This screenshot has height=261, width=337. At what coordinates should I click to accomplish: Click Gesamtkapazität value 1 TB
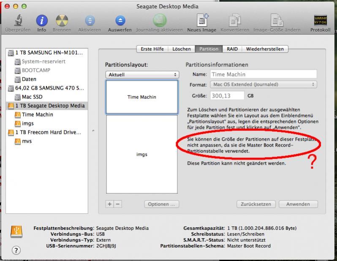pos(262,228)
